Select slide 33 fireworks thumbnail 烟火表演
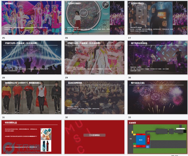 pos(158,97)
